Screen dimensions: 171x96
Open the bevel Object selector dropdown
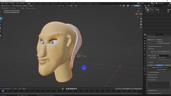click(164, 67)
